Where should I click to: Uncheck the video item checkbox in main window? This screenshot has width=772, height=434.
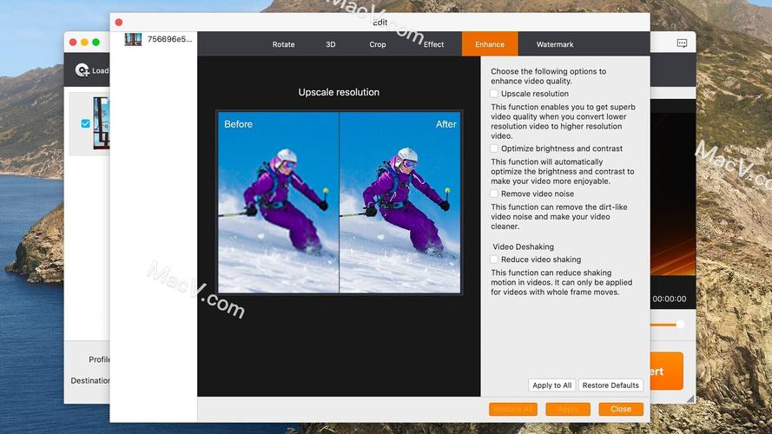tap(86, 123)
